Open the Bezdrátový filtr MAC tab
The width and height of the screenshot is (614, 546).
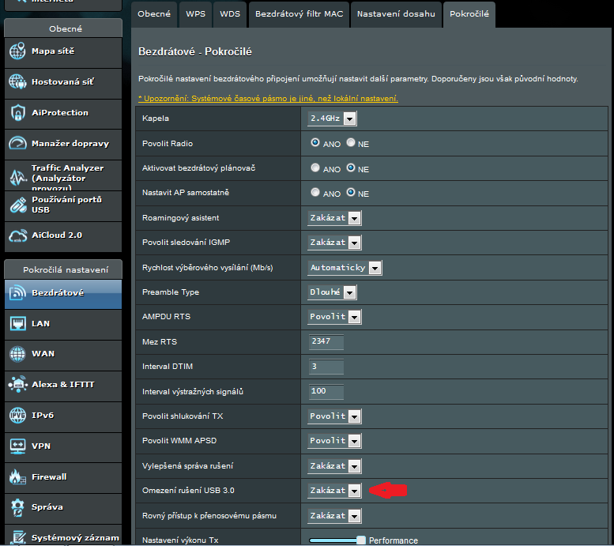click(297, 14)
